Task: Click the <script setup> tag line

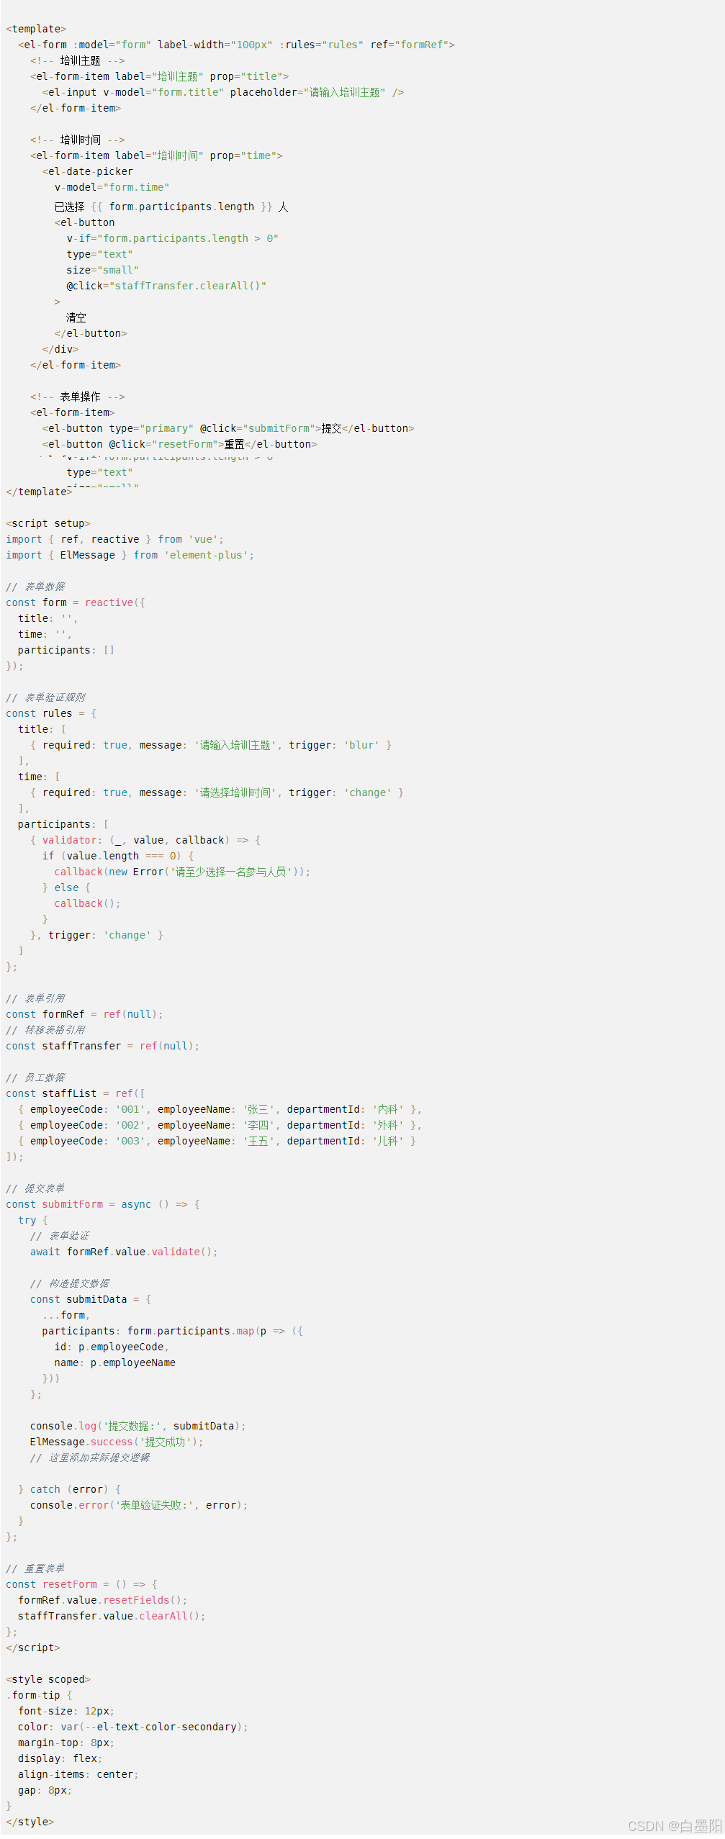Action: point(48,523)
